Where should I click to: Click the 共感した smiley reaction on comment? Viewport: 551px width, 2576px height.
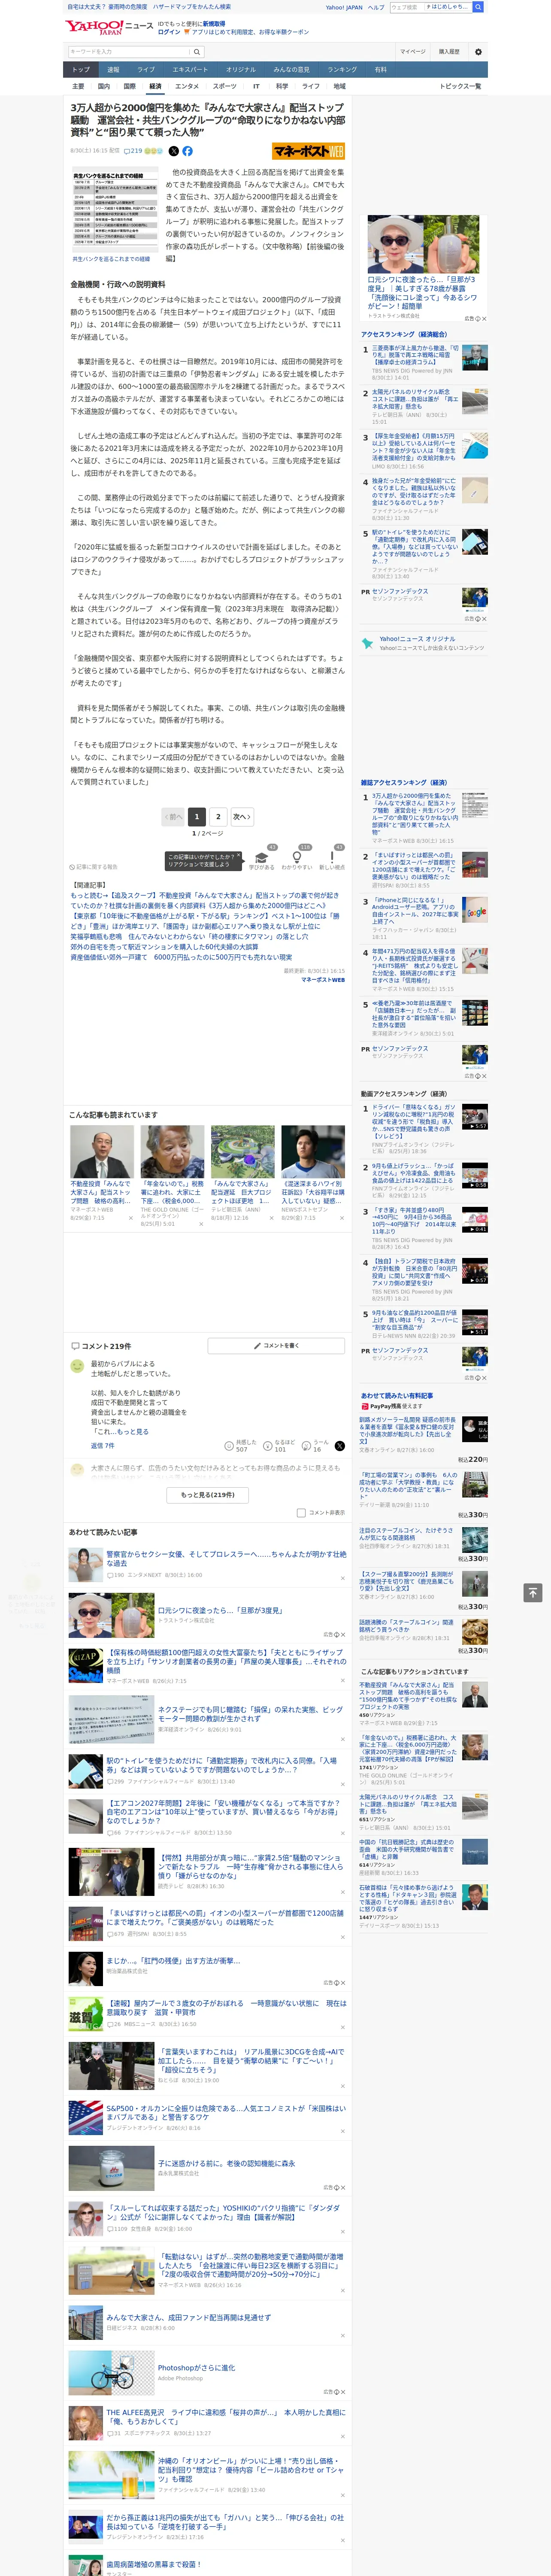[240, 1446]
